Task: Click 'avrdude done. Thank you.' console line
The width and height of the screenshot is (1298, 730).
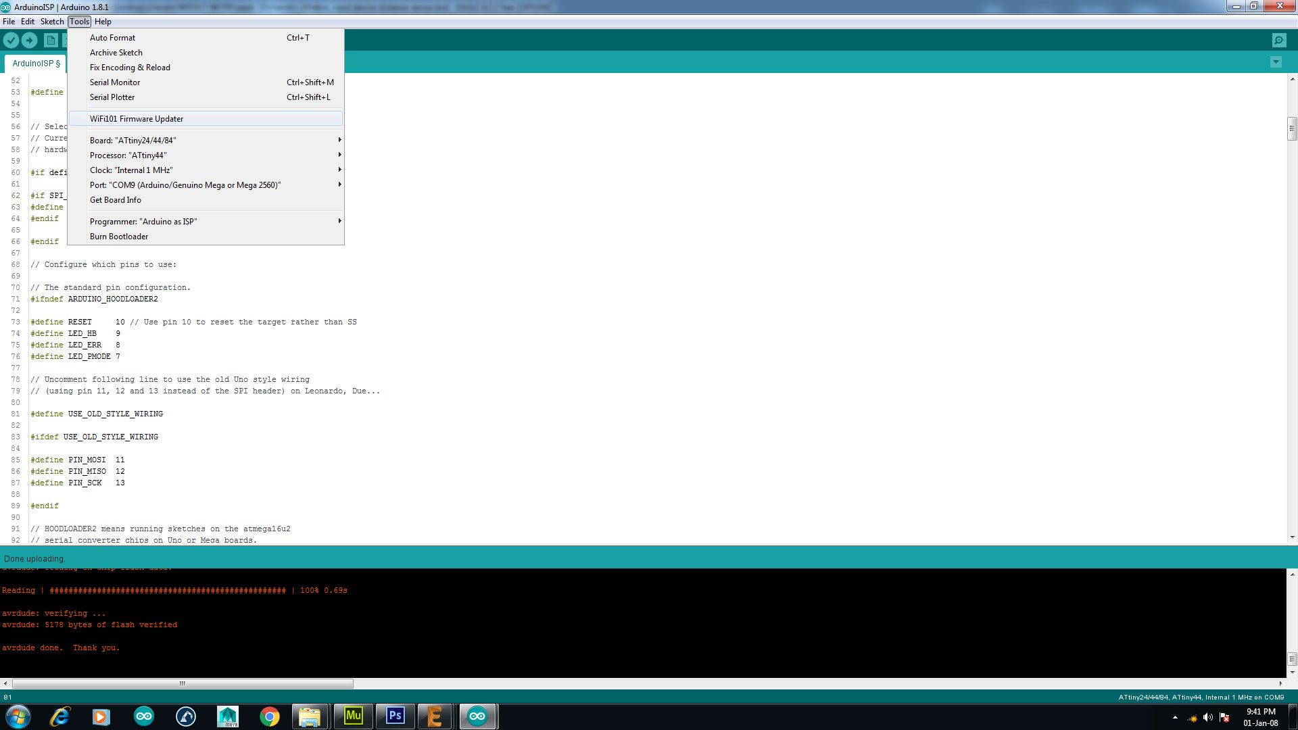Action: pos(61,648)
